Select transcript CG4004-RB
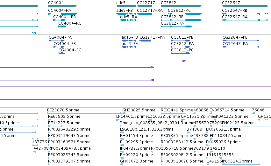 [64, 17]
